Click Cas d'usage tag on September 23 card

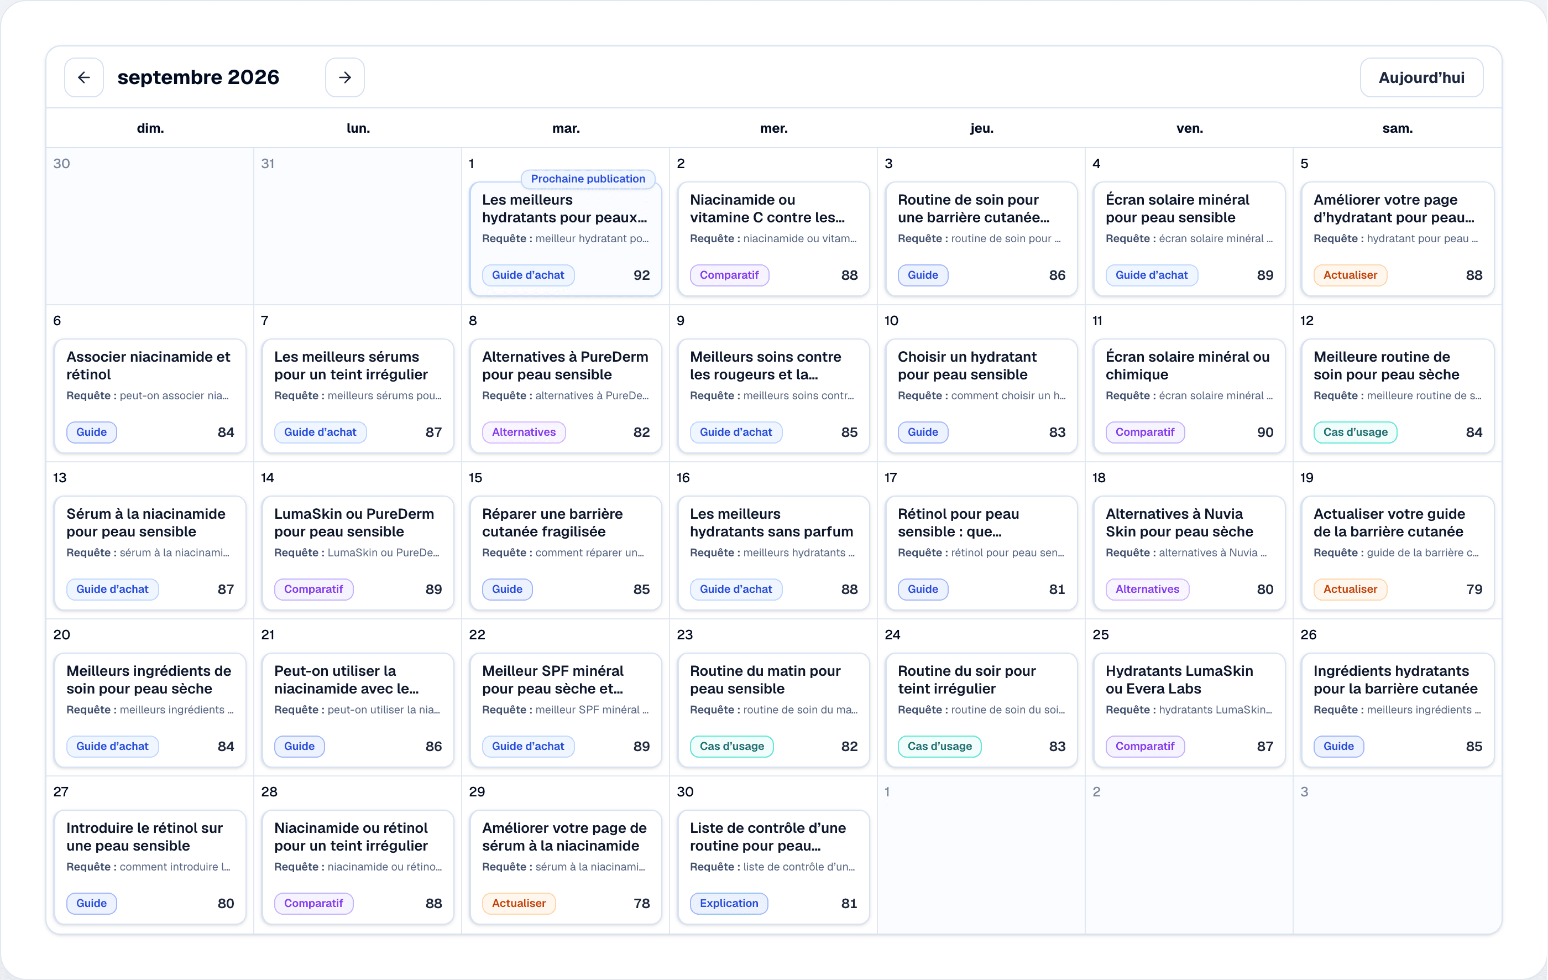tap(731, 746)
